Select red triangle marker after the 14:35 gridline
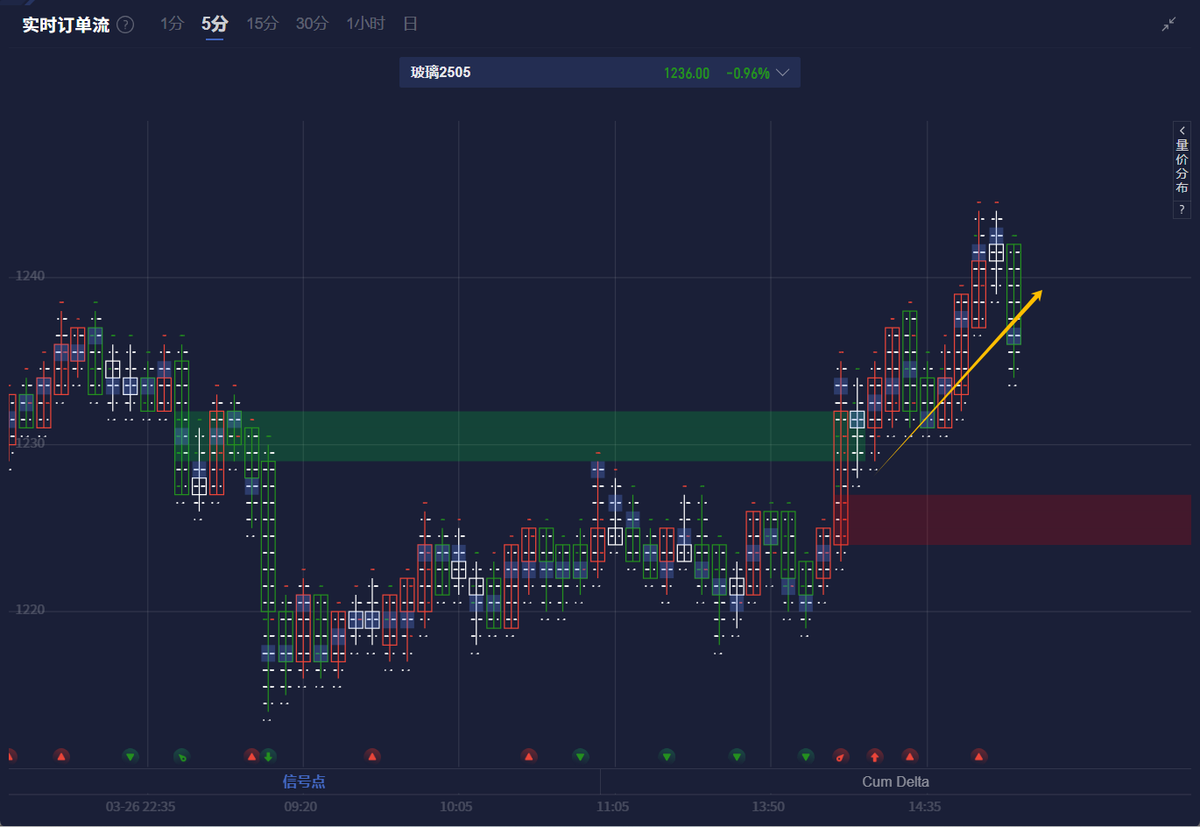 [979, 756]
